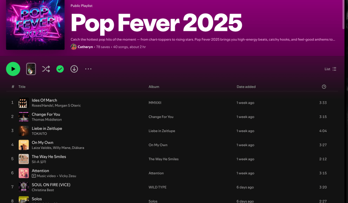Click the green saved-to-library checkmark
This screenshot has height=203, width=348.
pos(60,69)
